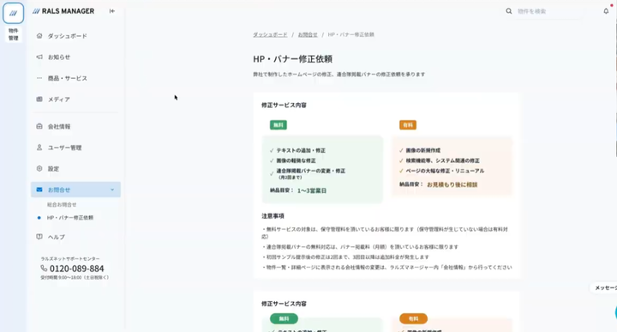Go to お問合せ breadcrumb link

(308, 34)
